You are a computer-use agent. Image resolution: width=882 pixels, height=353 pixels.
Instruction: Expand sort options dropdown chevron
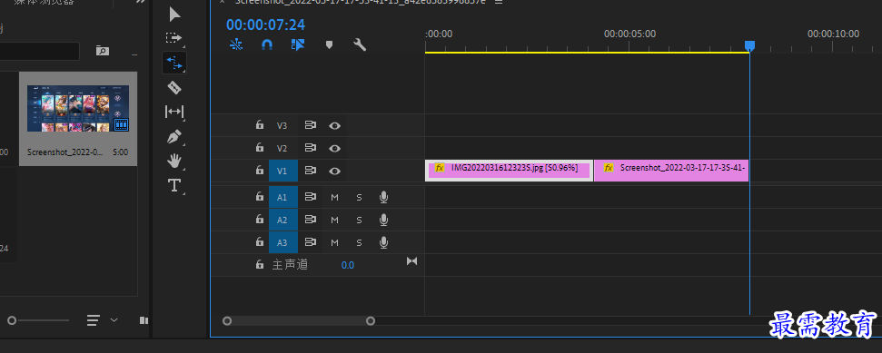114,319
